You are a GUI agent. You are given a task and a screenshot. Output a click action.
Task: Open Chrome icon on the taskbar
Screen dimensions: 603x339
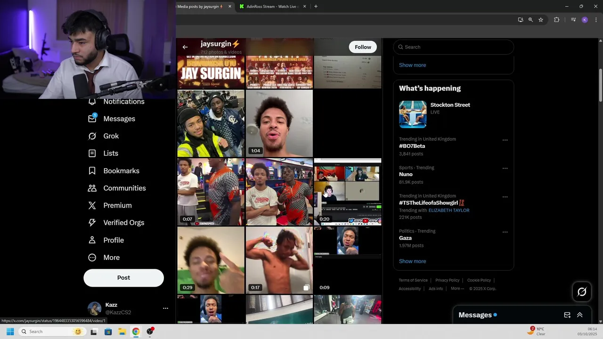tap(136, 331)
